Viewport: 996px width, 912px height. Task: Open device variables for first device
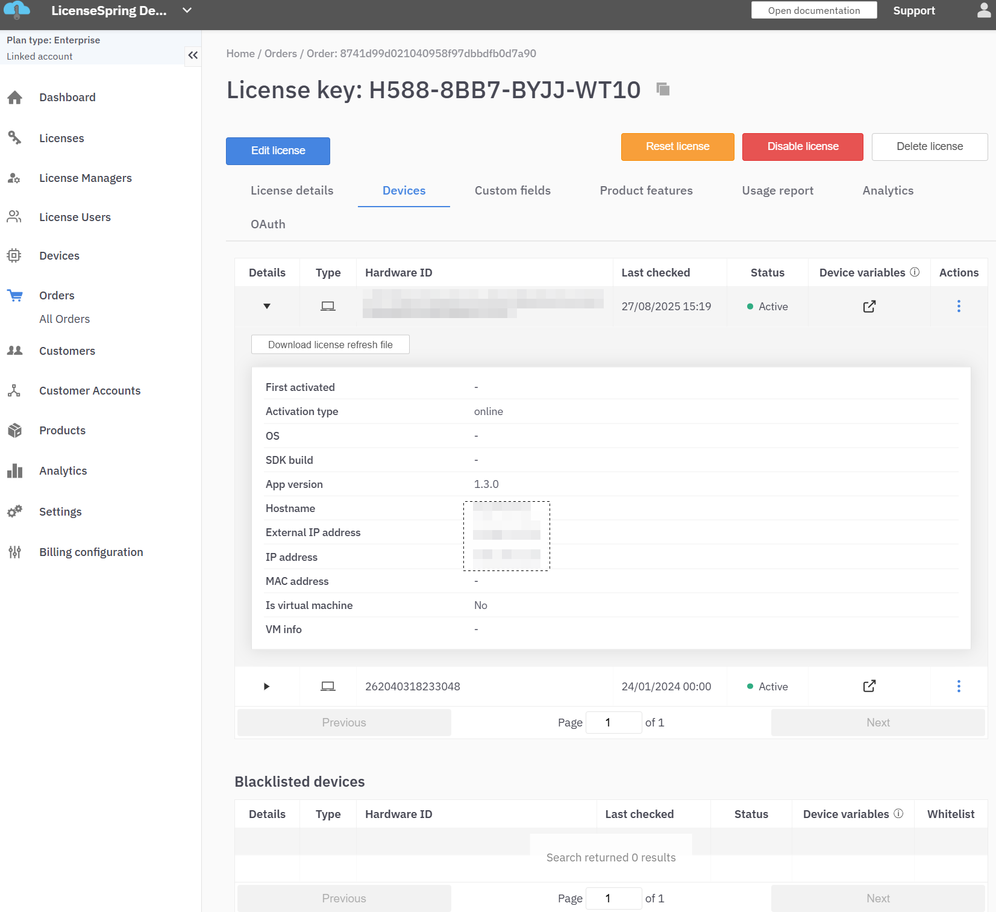click(x=869, y=307)
